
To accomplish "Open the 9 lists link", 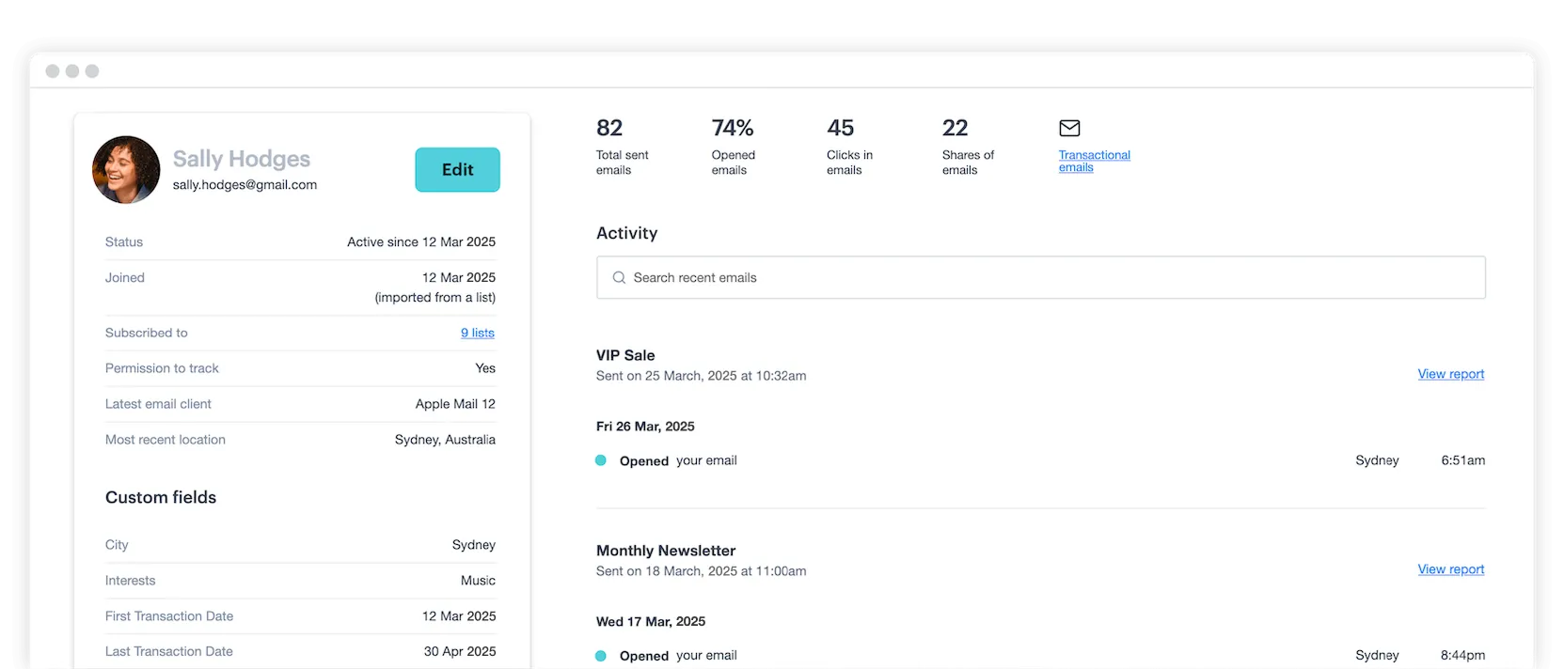I will click(x=477, y=333).
